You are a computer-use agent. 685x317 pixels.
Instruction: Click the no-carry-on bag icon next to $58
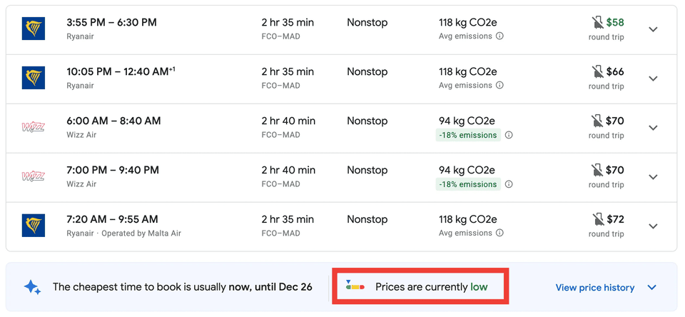[597, 23]
